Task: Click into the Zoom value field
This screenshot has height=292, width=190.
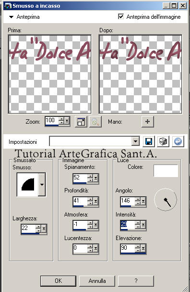Action: point(52,121)
